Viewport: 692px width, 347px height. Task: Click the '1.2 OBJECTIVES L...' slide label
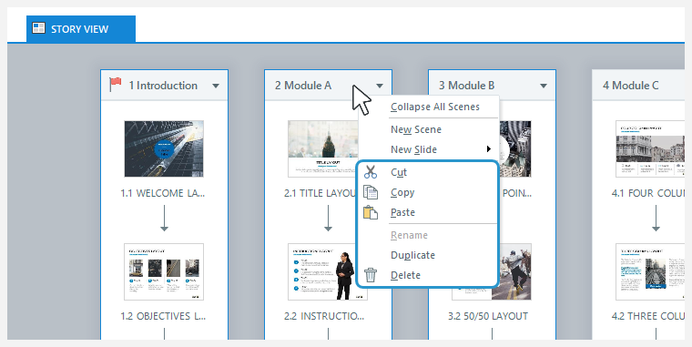pyautogui.click(x=163, y=316)
